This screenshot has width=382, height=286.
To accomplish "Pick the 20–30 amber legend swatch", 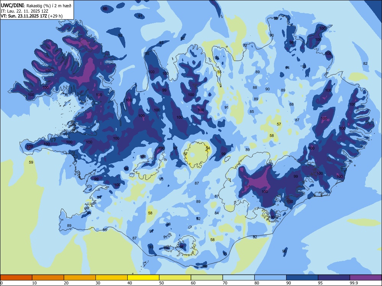I will click(x=80, y=278).
